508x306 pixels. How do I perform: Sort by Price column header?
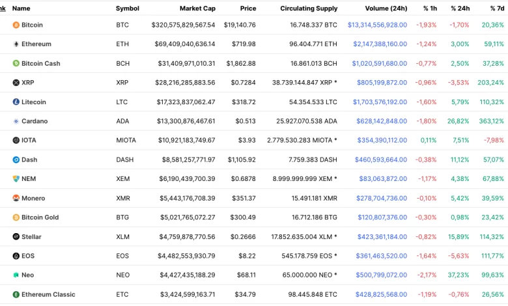point(247,8)
